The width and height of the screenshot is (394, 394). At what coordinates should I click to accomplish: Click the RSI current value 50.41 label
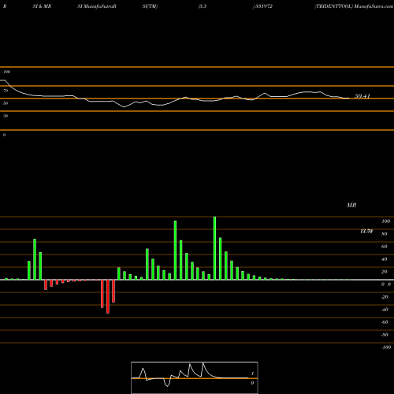point(362,96)
